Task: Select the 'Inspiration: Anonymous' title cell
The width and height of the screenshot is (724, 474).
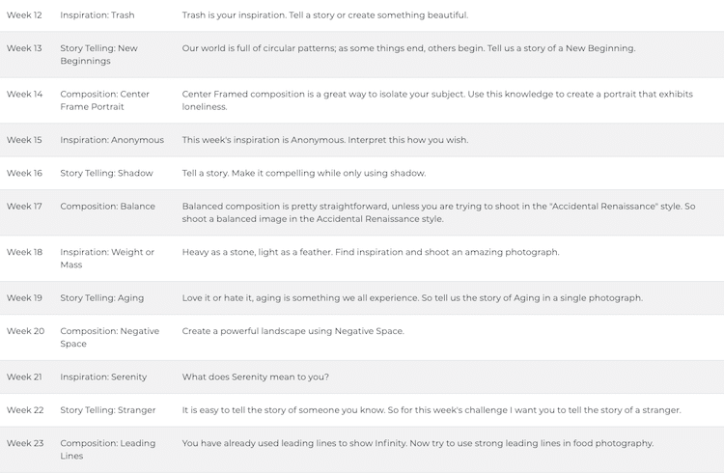Action: coord(112,140)
